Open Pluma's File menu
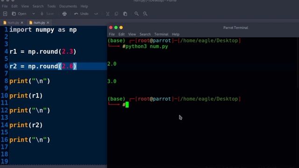299x168 pixels. point(5,6)
